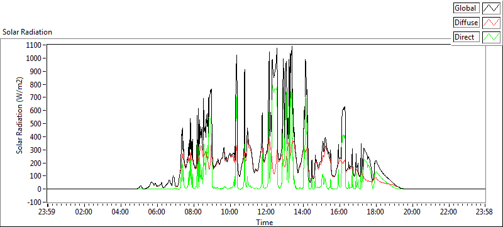This screenshot has width=503, height=227.
Task: Click the Solar Radiation chart title
Action: point(27,32)
